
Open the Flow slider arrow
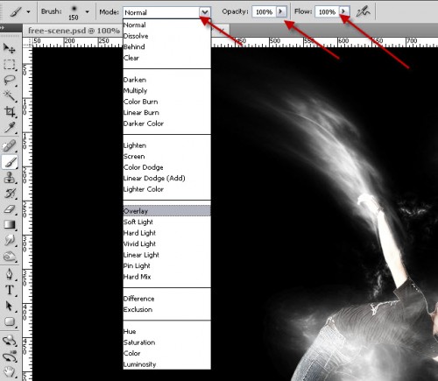click(x=344, y=11)
